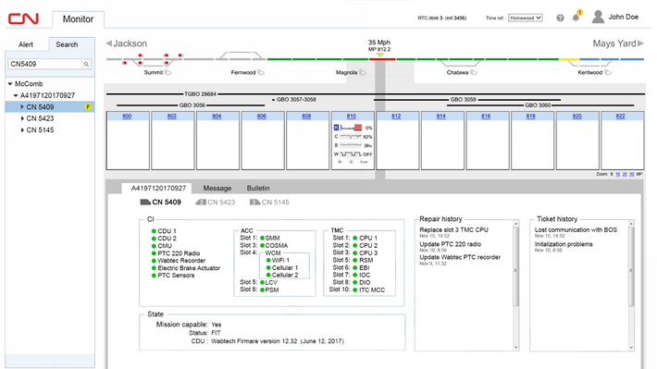Select the CN 5409 locomotive icon
Image resolution: width=657 pixels, height=369 pixels.
(145, 203)
